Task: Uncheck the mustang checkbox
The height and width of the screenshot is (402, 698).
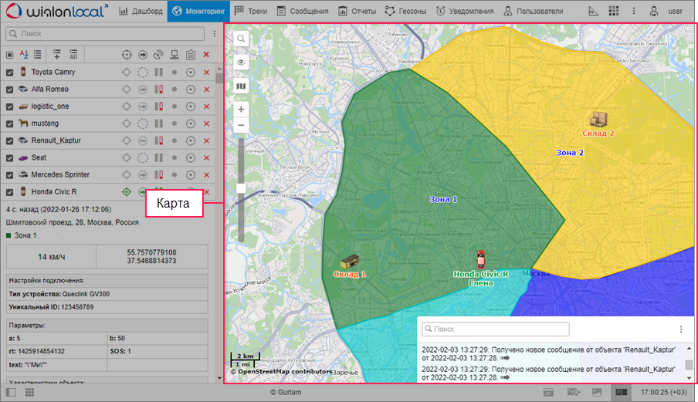Action: coord(9,123)
